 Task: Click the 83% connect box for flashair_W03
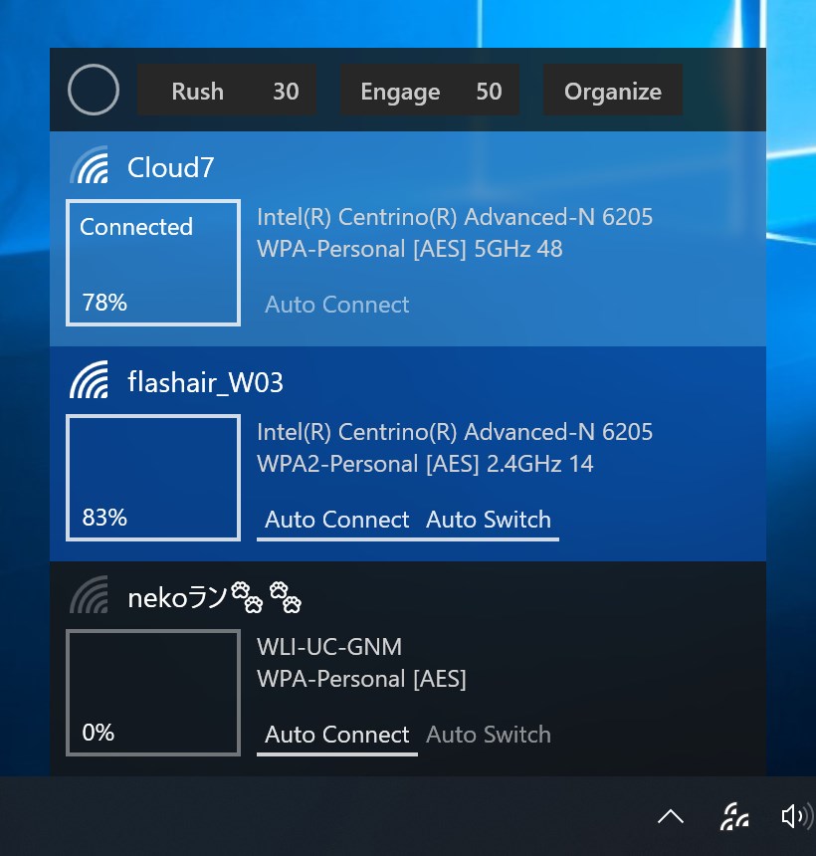[x=153, y=478]
